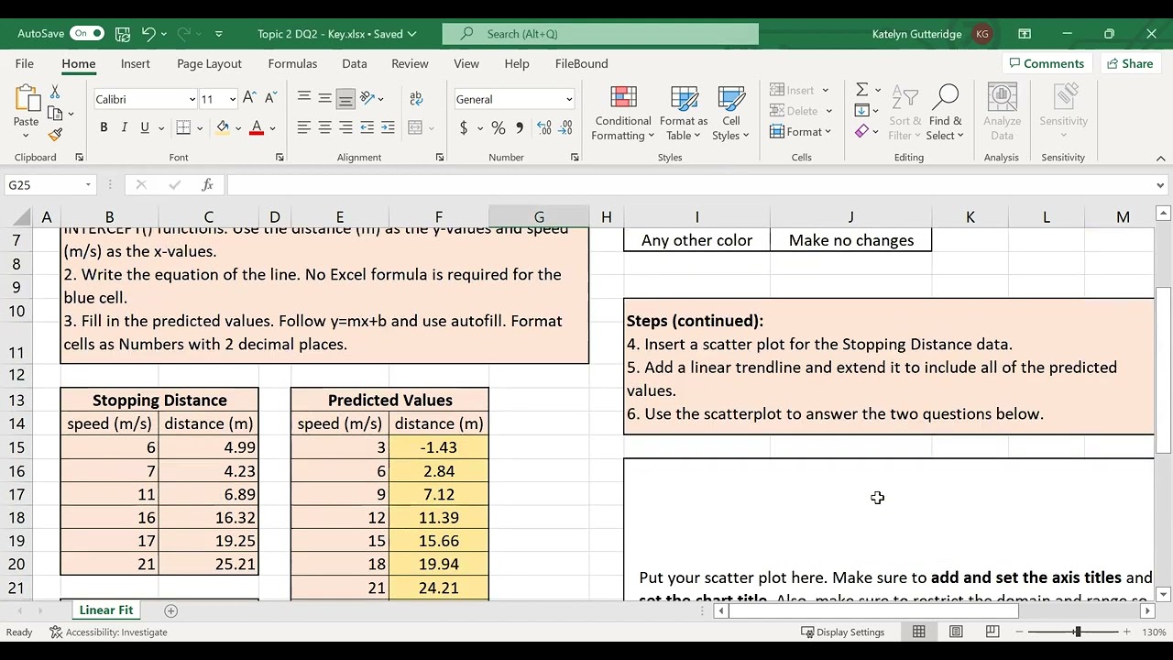Switch to Page Layout view in status bar

point(956,632)
